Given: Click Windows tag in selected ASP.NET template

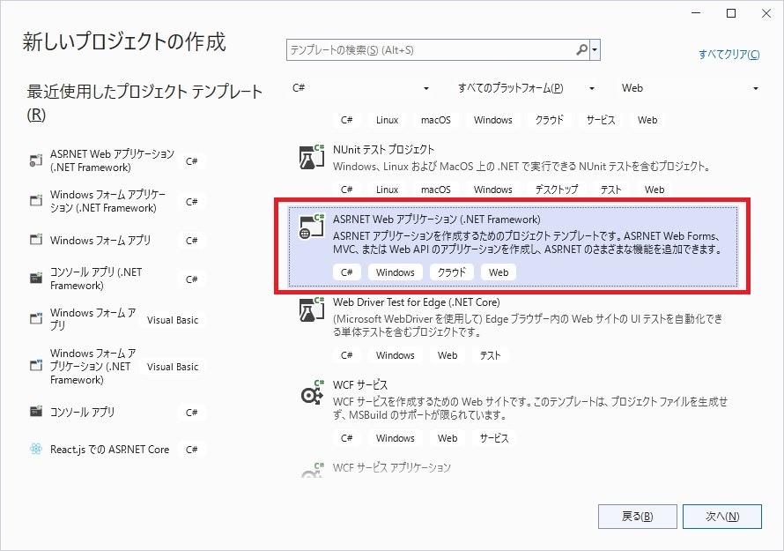Looking at the screenshot, I should point(395,272).
